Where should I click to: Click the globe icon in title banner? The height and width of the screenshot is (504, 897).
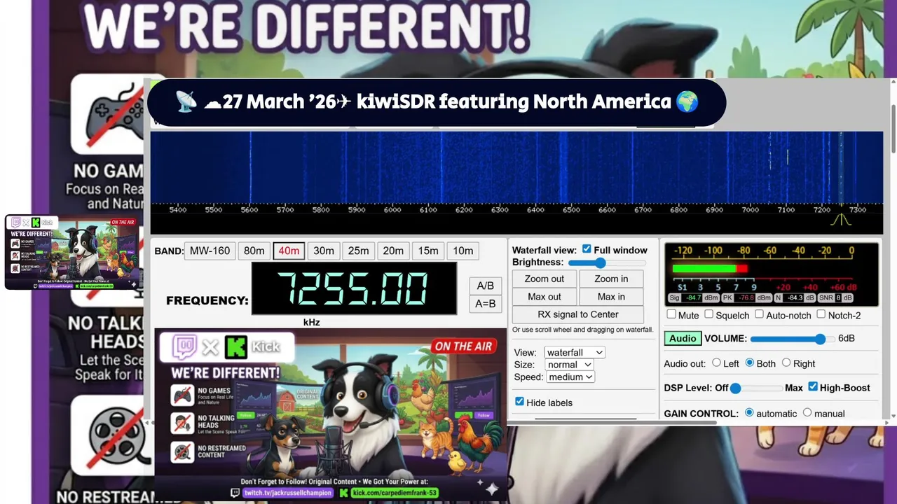687,102
